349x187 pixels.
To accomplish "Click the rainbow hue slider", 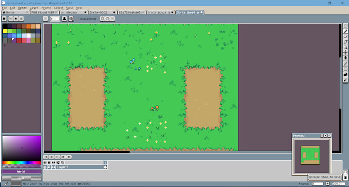I will (22, 163).
